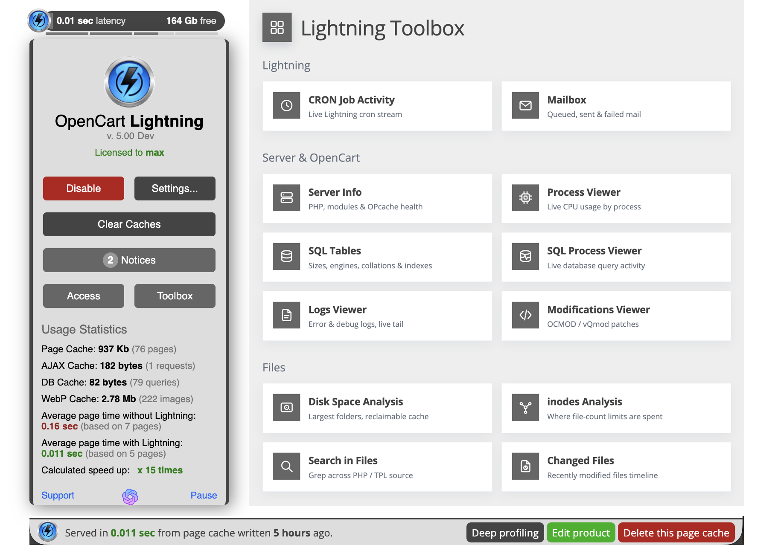Click the Disk Space Analysis icon
Screen dimensions: 775x545
(x=287, y=408)
